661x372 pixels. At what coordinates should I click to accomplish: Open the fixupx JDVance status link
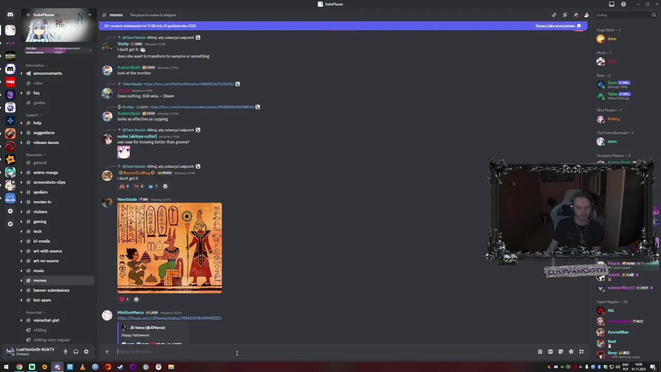tap(169, 318)
